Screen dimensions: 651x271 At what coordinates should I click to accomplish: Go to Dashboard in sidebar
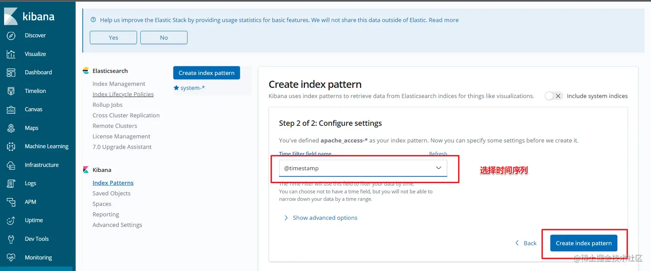tap(38, 72)
